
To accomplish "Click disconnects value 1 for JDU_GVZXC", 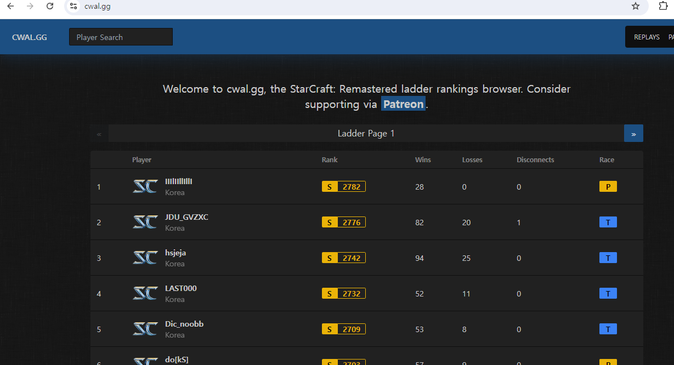I will coord(519,223).
